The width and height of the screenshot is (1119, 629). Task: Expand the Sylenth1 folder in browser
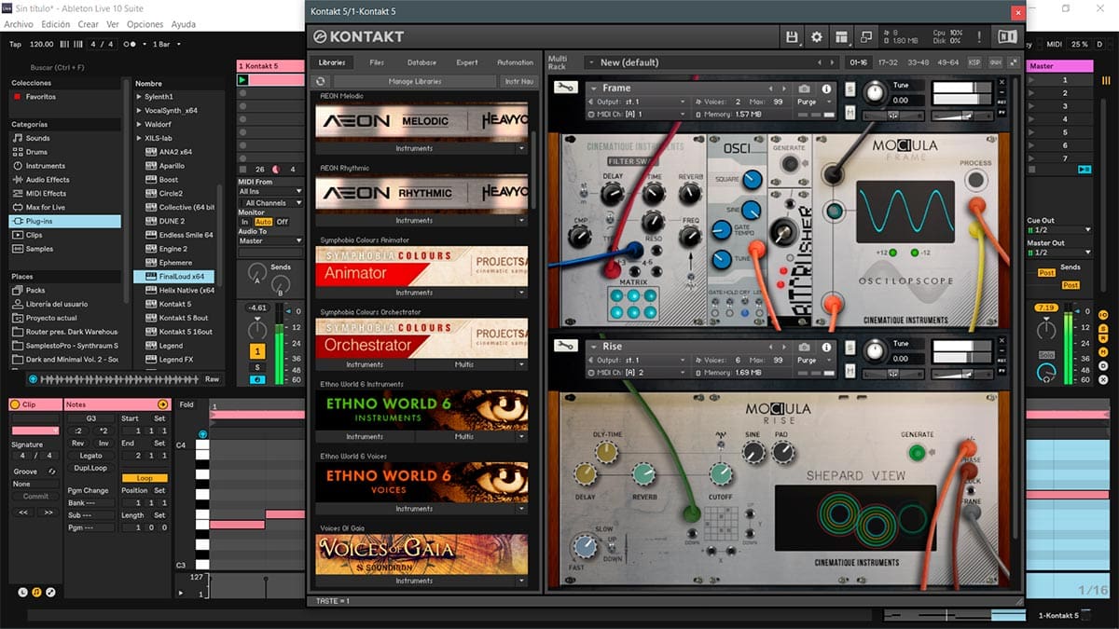(x=139, y=97)
